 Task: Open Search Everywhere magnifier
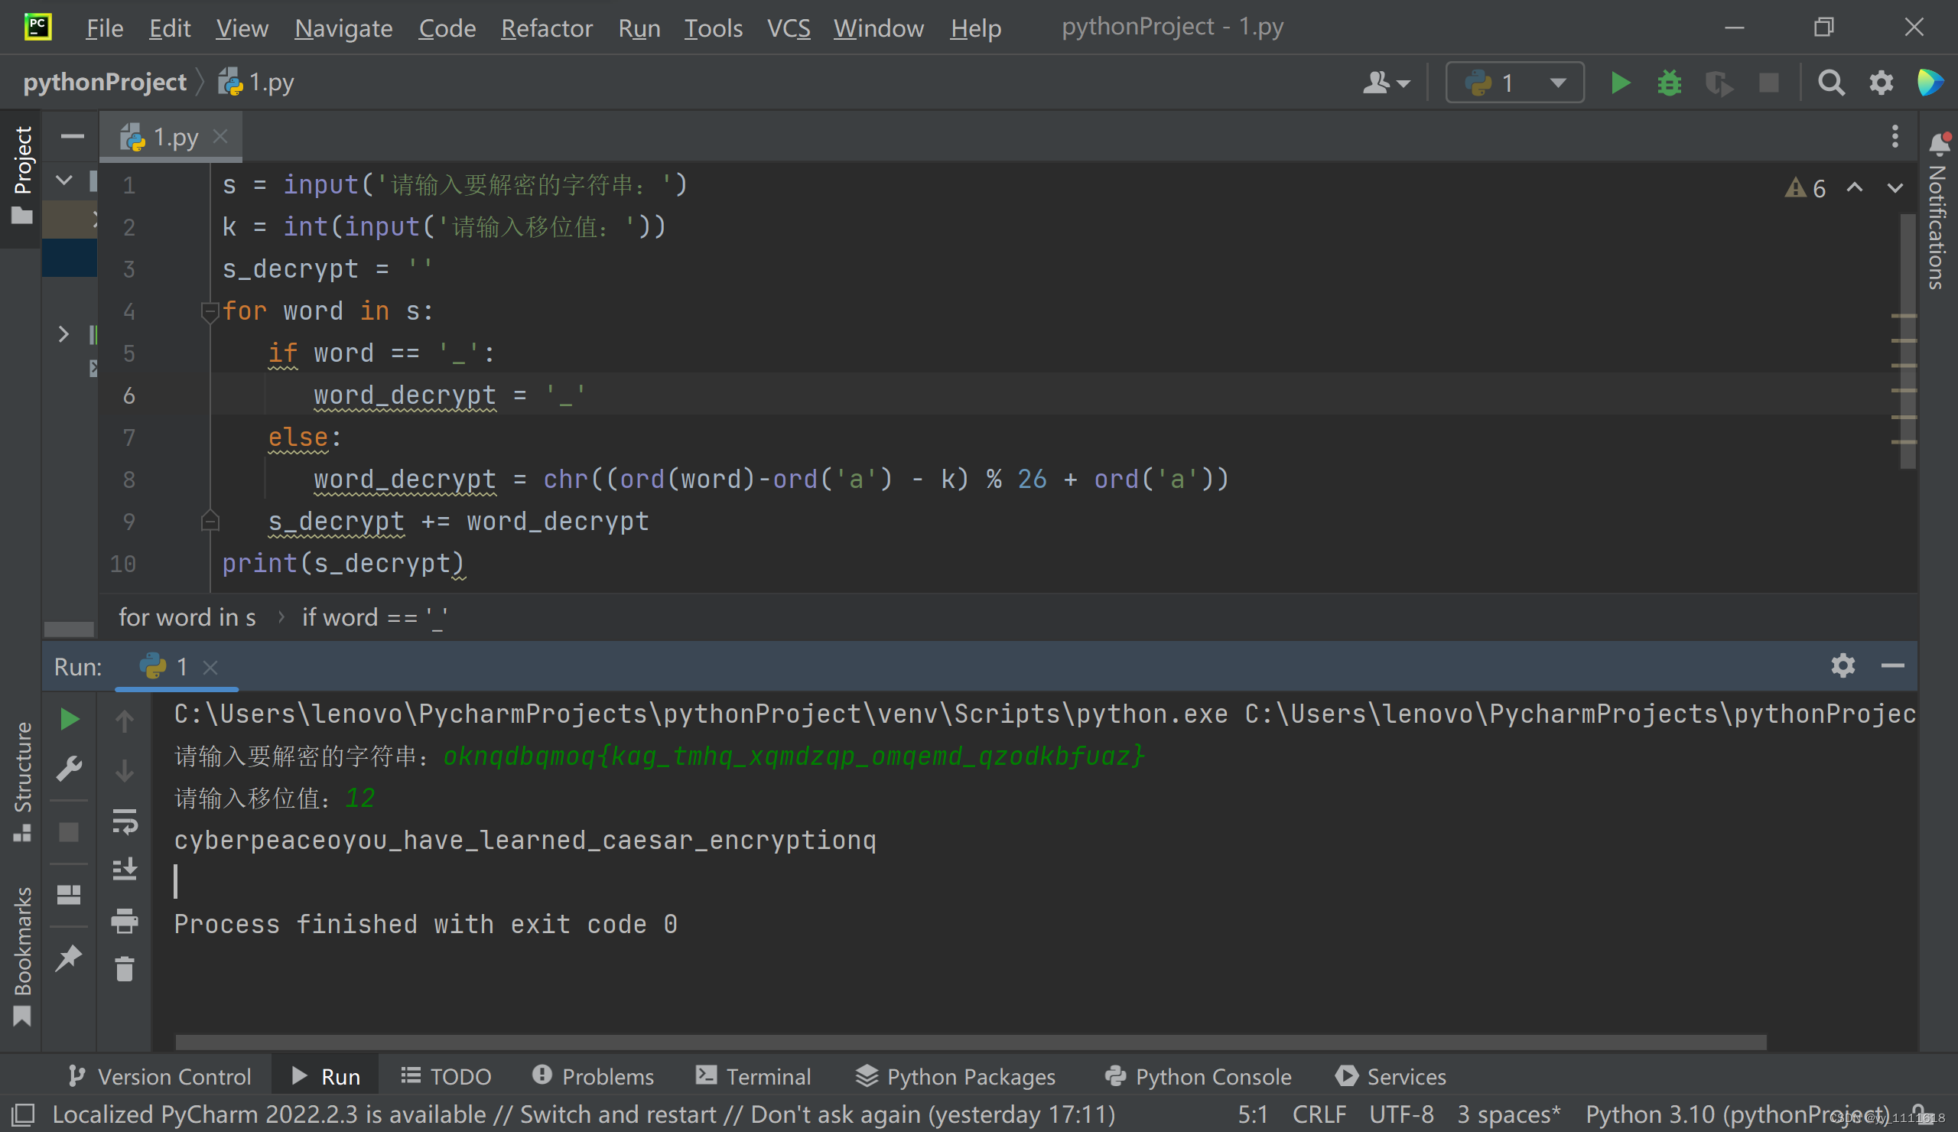tap(1830, 83)
